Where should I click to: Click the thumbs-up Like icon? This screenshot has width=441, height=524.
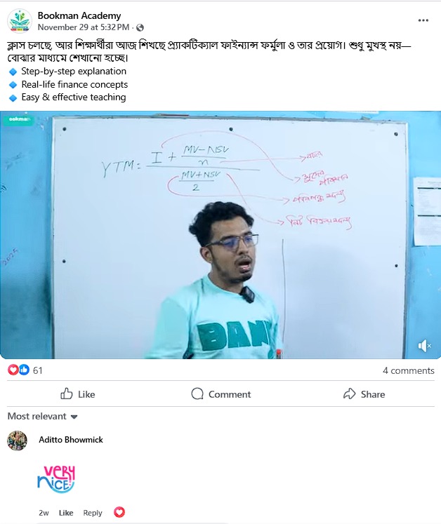click(66, 394)
